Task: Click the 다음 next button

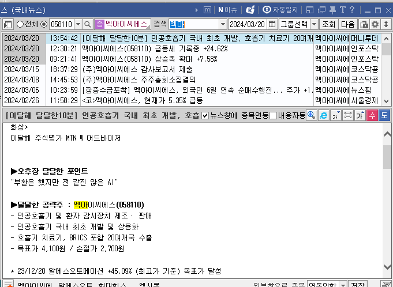Action: coord(348,24)
